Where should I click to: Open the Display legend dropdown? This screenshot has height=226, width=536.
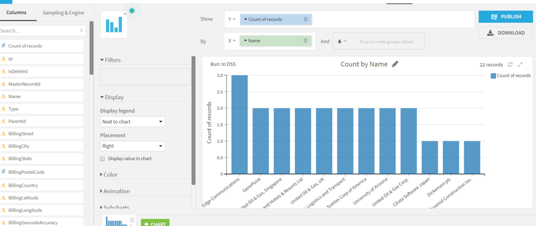[132, 121]
